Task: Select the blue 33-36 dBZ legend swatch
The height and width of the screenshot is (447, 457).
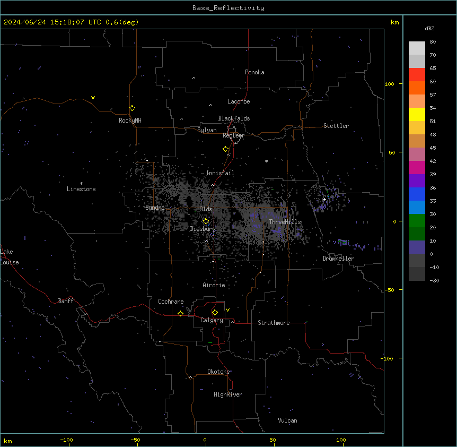Action: pyautogui.click(x=417, y=194)
